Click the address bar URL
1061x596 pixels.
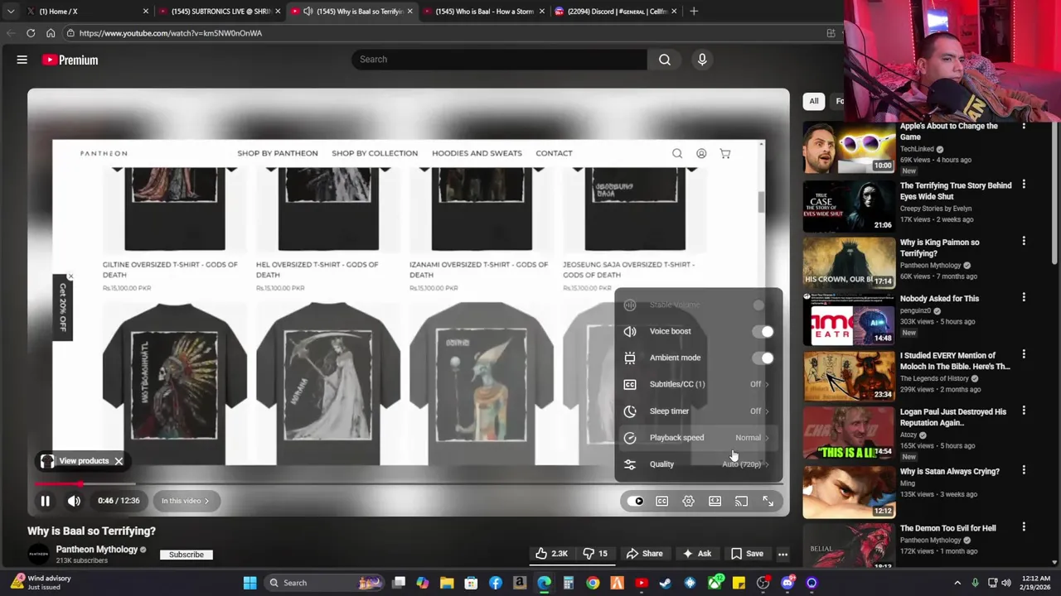pos(171,33)
